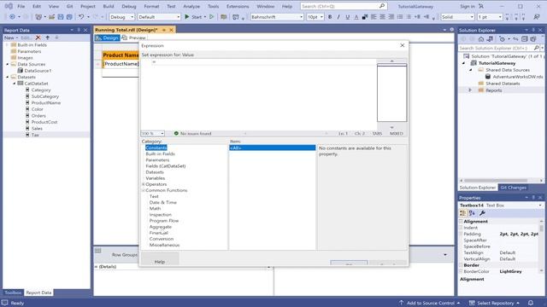Click center align icon in toolbar
The image size is (547, 307).
pos(382,17)
